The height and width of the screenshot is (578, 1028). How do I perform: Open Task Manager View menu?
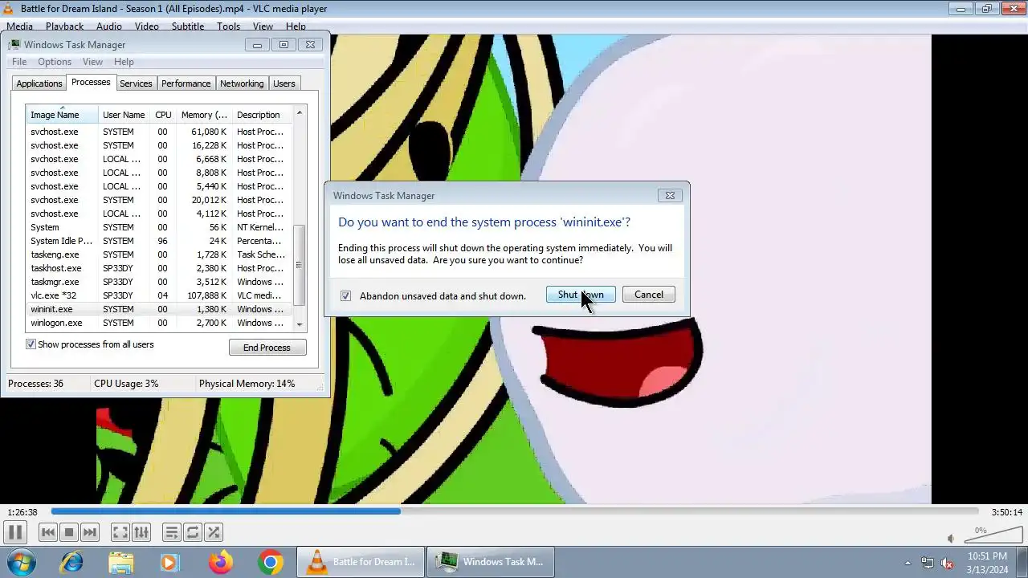92,62
